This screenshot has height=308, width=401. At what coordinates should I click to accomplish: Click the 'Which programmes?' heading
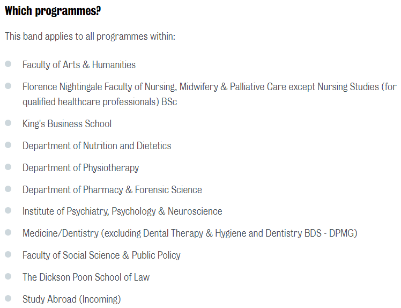point(53,11)
